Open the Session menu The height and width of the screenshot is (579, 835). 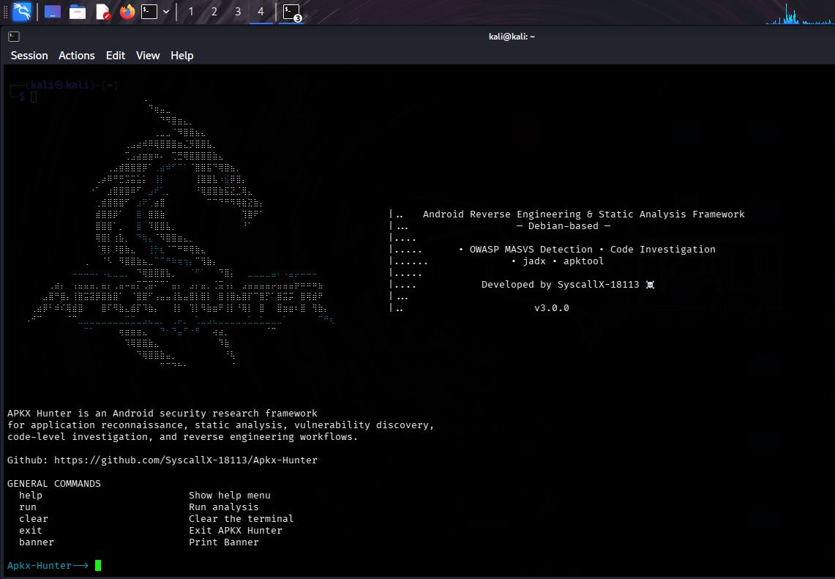coord(29,56)
